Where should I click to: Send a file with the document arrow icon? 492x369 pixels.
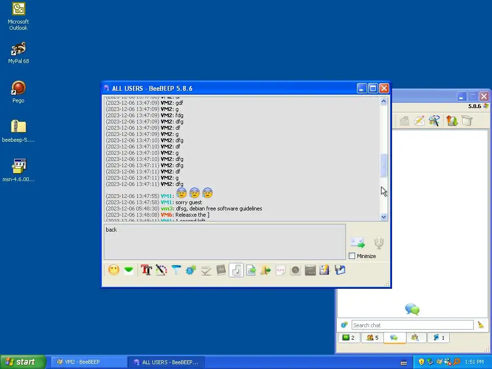click(251, 270)
